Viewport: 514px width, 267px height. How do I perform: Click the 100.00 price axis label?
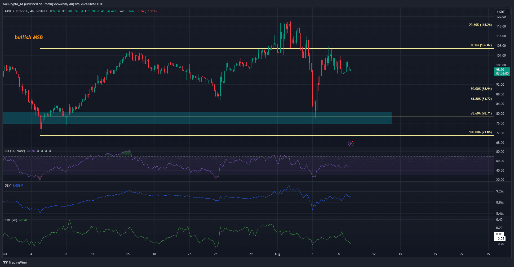[501, 65]
